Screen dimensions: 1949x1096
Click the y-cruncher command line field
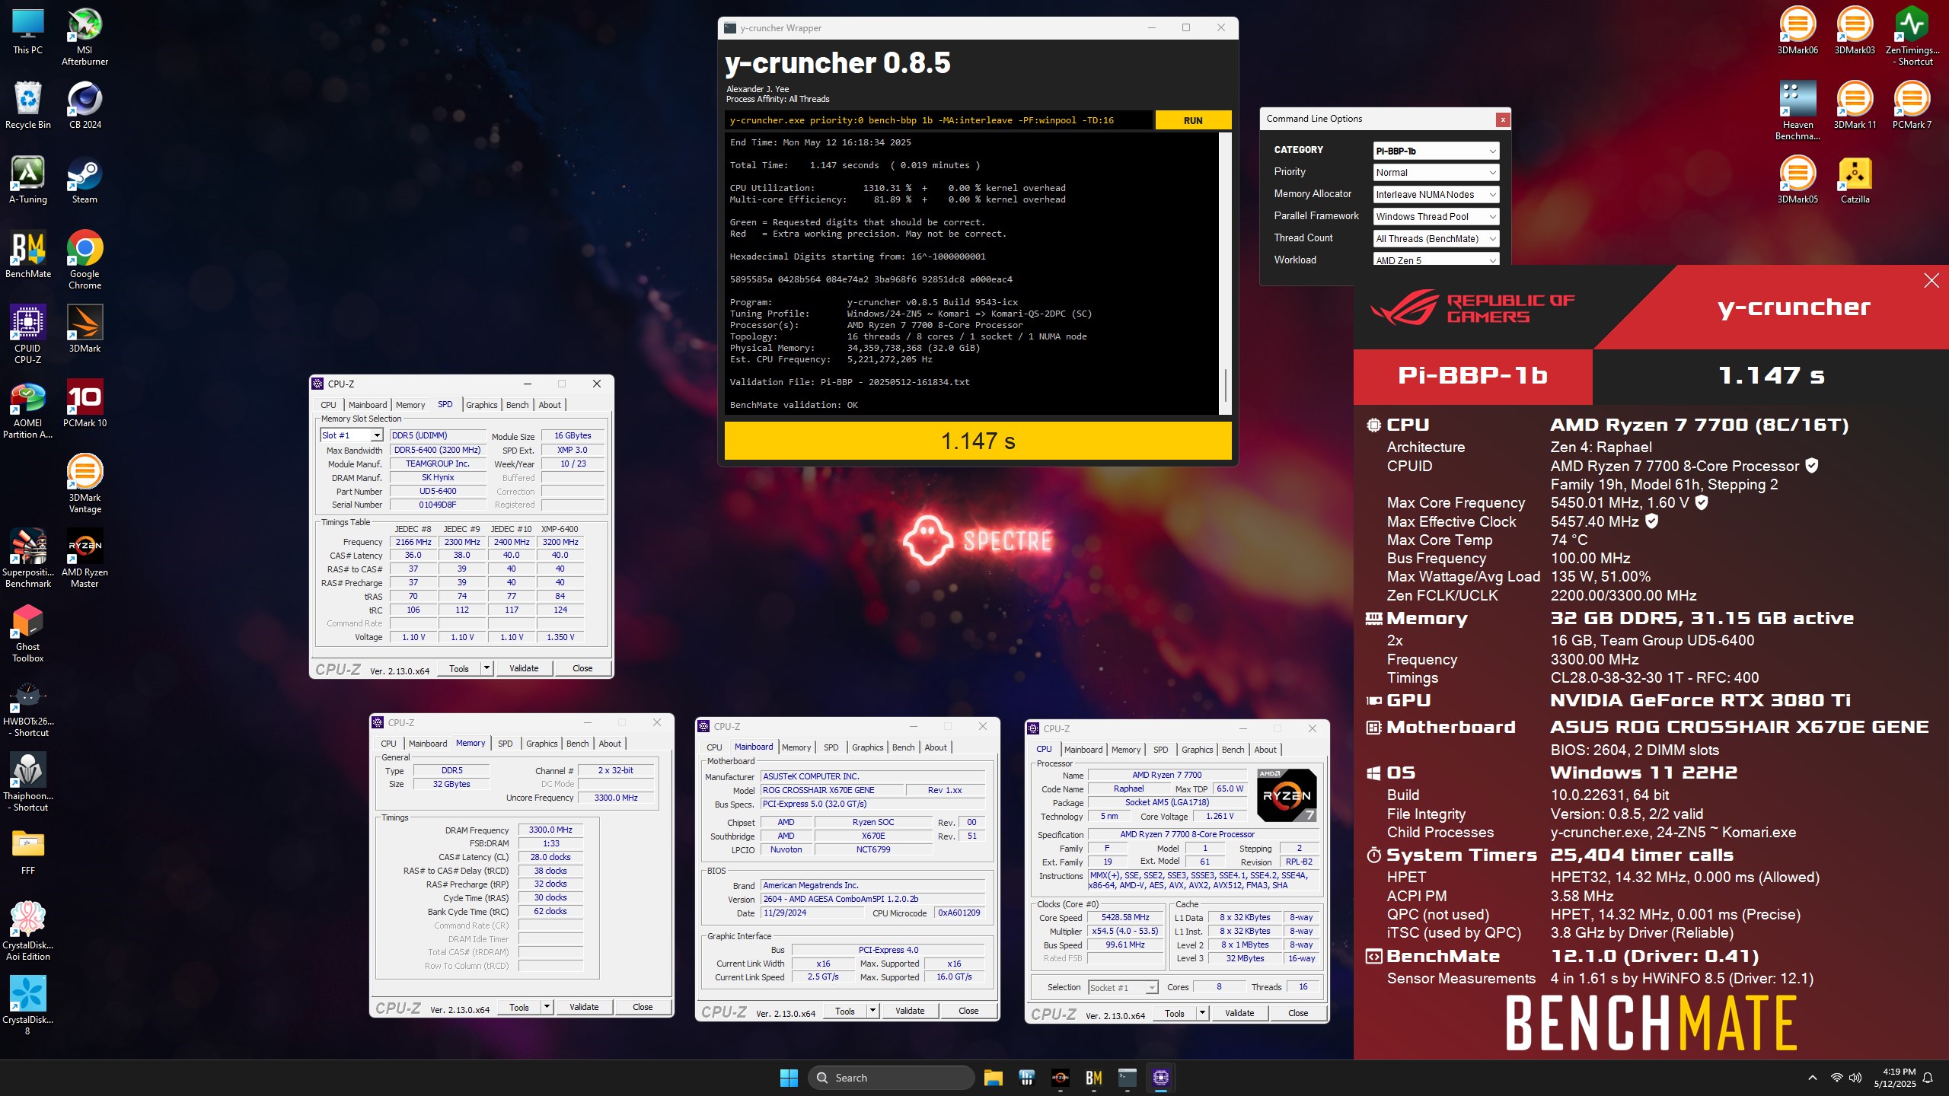(x=938, y=120)
